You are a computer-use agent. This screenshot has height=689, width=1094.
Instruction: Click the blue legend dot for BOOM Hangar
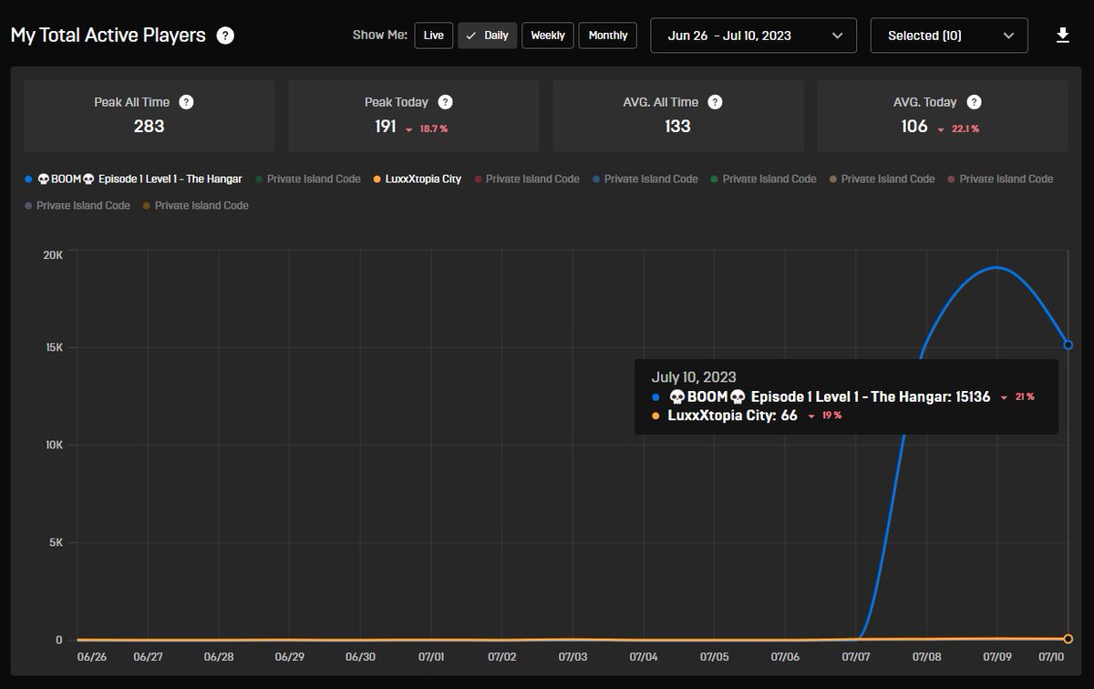(x=29, y=180)
